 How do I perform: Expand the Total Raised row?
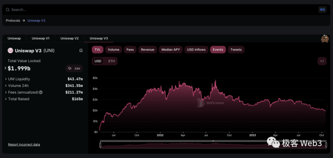click(6, 99)
